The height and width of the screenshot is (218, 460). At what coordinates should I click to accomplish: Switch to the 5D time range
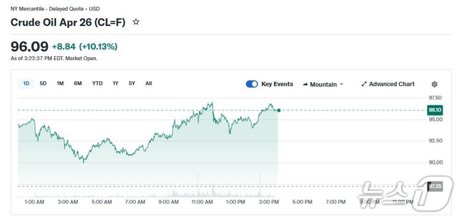(43, 83)
